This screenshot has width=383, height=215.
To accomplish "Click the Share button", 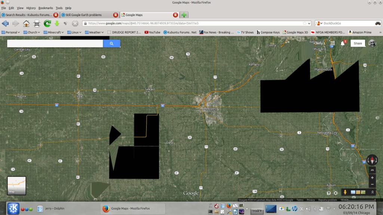I will tap(358, 43).
